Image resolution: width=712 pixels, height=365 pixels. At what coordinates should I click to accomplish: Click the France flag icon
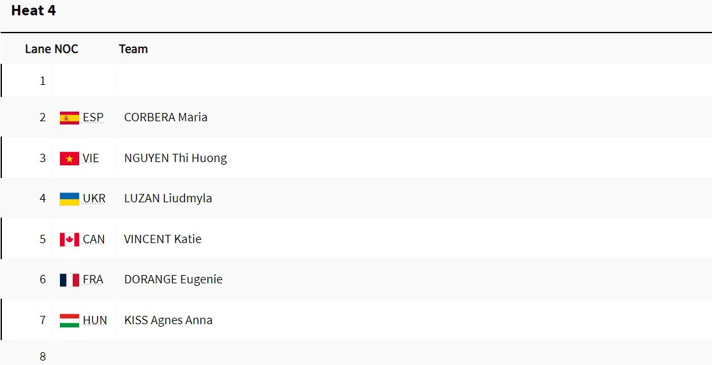70,279
